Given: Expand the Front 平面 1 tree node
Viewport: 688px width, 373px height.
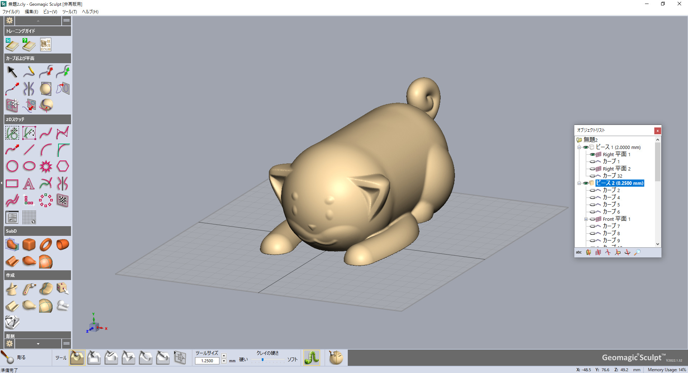Looking at the screenshot, I should pos(586,219).
